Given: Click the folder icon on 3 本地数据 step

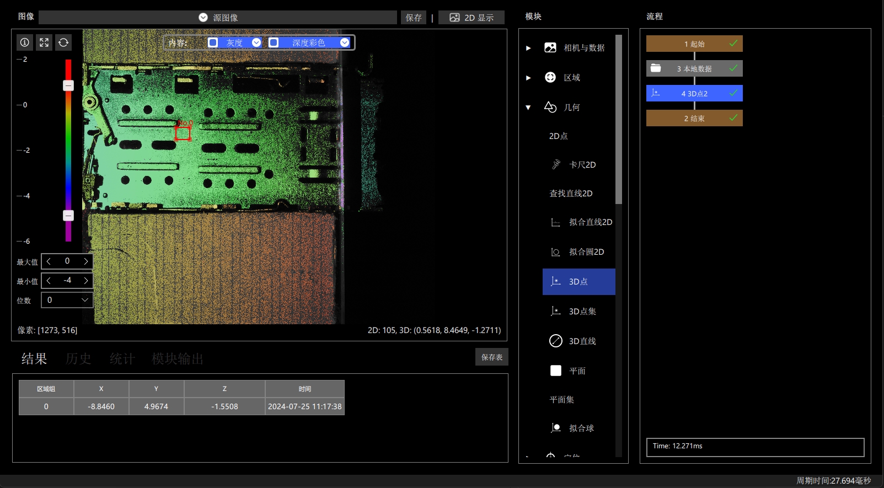Looking at the screenshot, I should 656,68.
